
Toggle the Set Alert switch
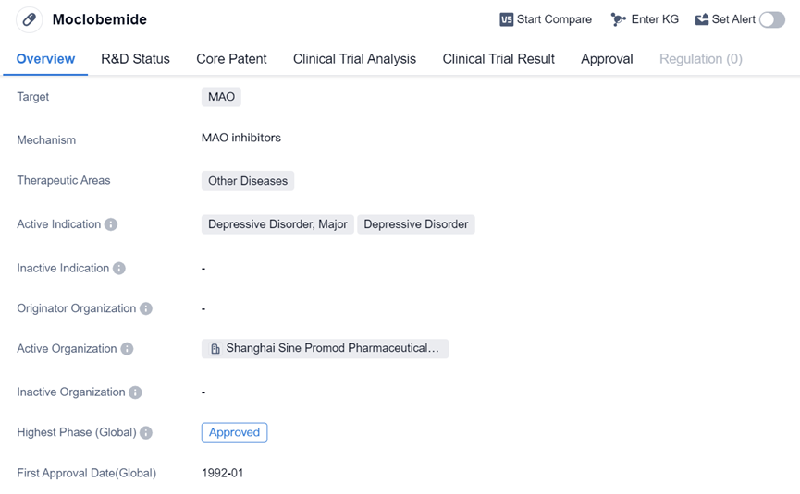pyautogui.click(x=771, y=19)
